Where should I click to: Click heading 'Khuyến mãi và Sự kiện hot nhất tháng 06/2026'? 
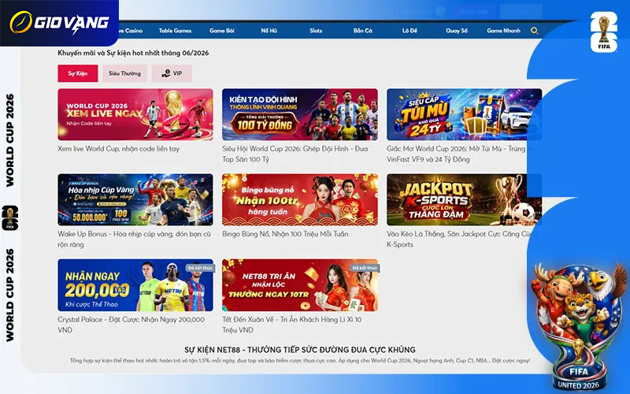(133, 53)
